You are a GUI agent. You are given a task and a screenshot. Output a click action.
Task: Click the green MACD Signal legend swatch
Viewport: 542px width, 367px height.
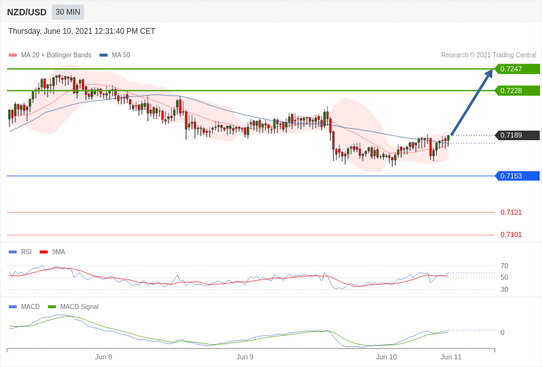52,306
